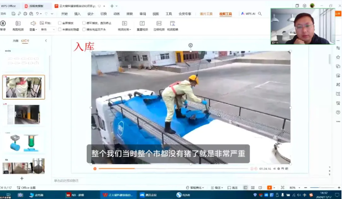342x199 pixels.
Task: Switch to the 图片工具 ribbon tab
Action: pos(206,14)
